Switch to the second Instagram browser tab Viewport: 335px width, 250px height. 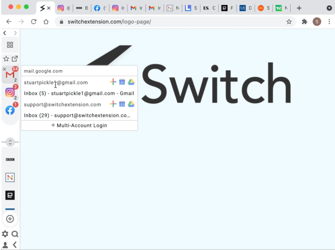coord(118,8)
